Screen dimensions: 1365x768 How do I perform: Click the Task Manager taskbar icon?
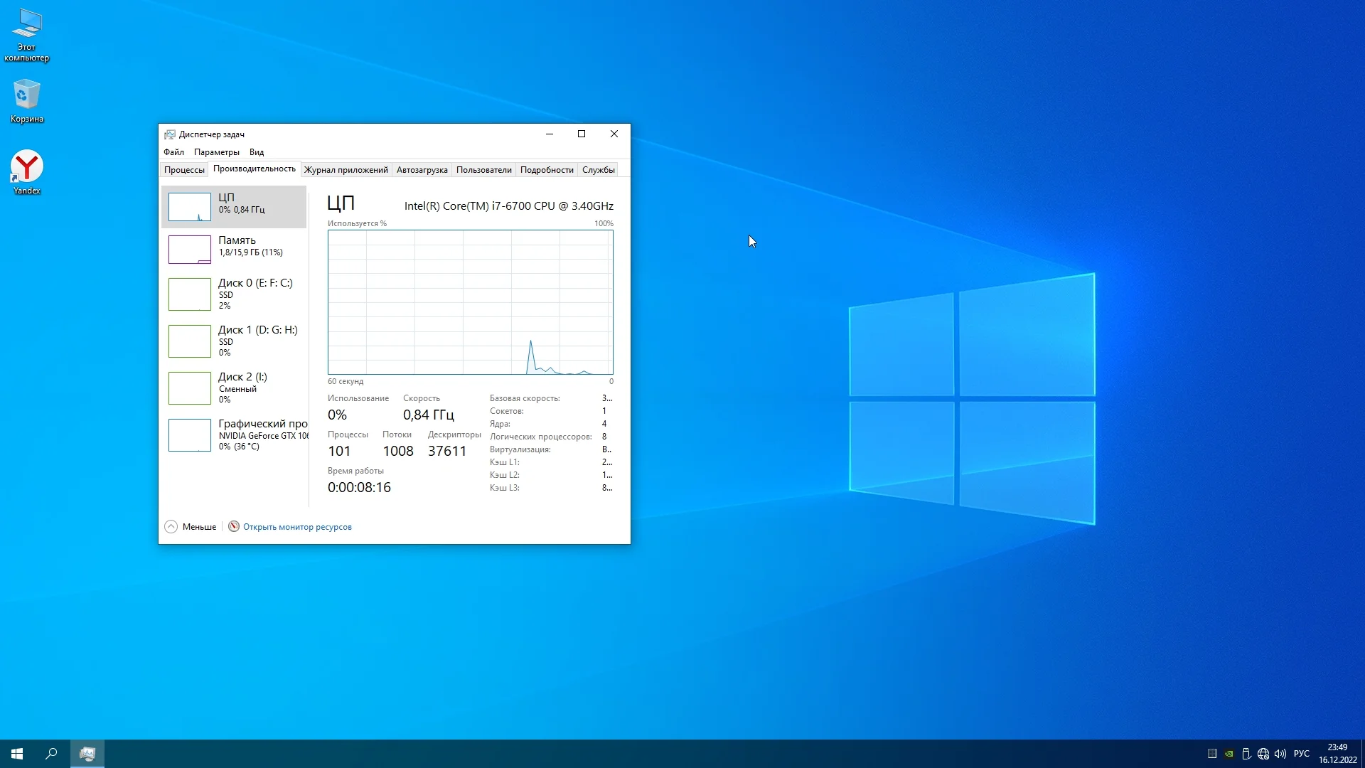tap(87, 754)
